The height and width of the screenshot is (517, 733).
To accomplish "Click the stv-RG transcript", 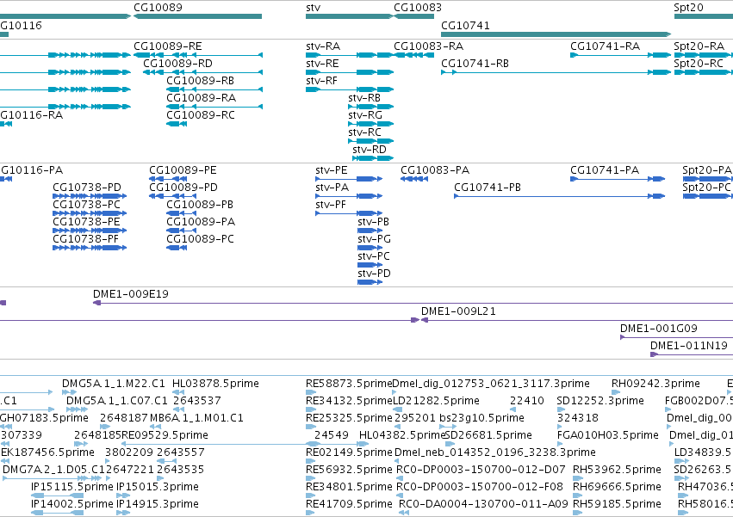I will point(370,124).
